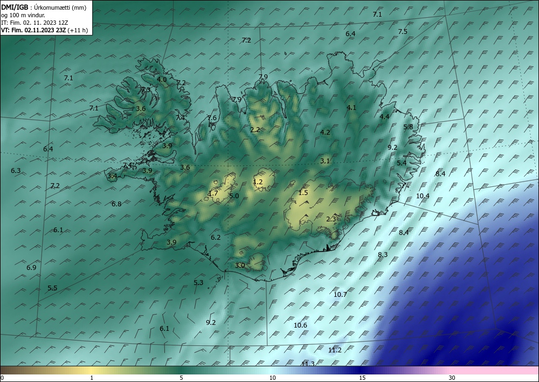The width and height of the screenshot is (539, 382).
Task: Click the legend tick label "5"
Action: click(x=181, y=378)
